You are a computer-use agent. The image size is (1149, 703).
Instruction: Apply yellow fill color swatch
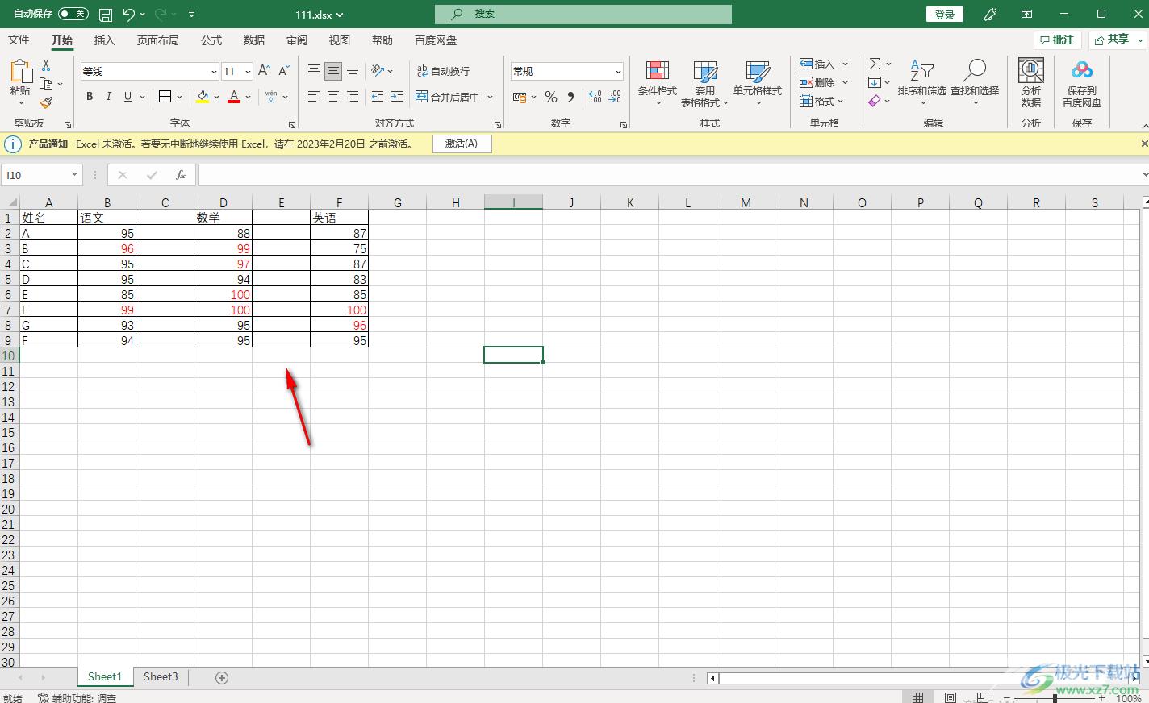tap(203, 97)
